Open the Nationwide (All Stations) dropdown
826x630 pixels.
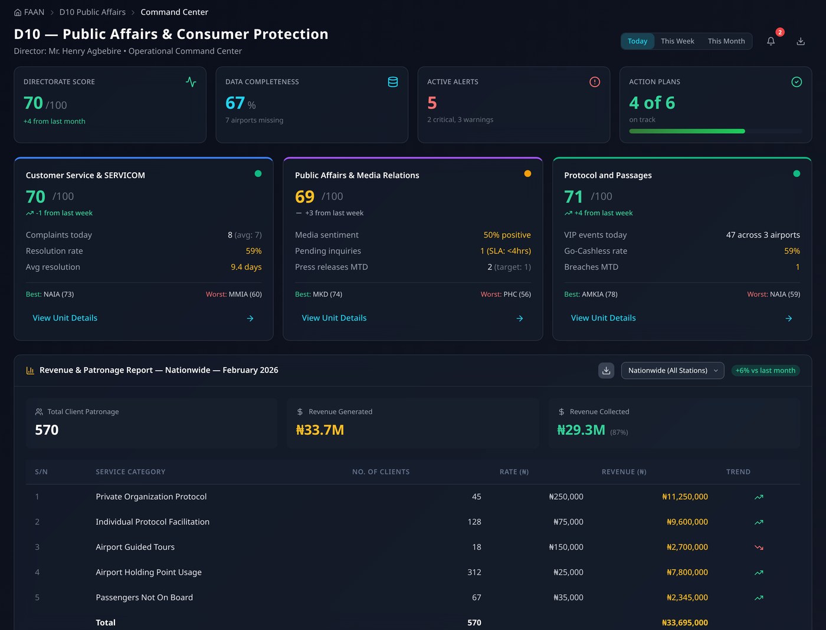(x=673, y=370)
